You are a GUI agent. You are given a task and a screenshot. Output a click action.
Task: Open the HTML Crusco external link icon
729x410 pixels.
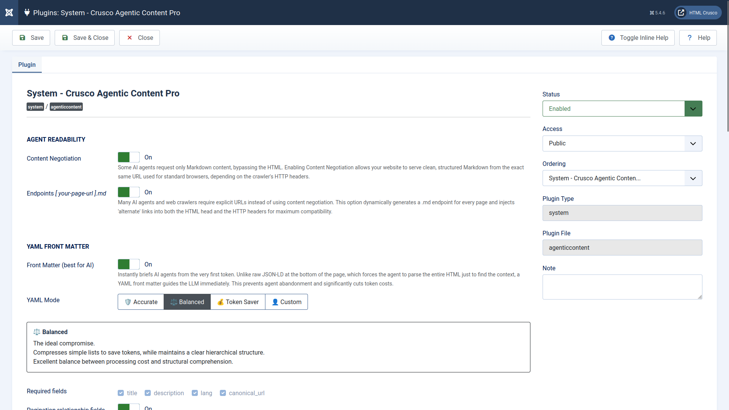pos(681,13)
